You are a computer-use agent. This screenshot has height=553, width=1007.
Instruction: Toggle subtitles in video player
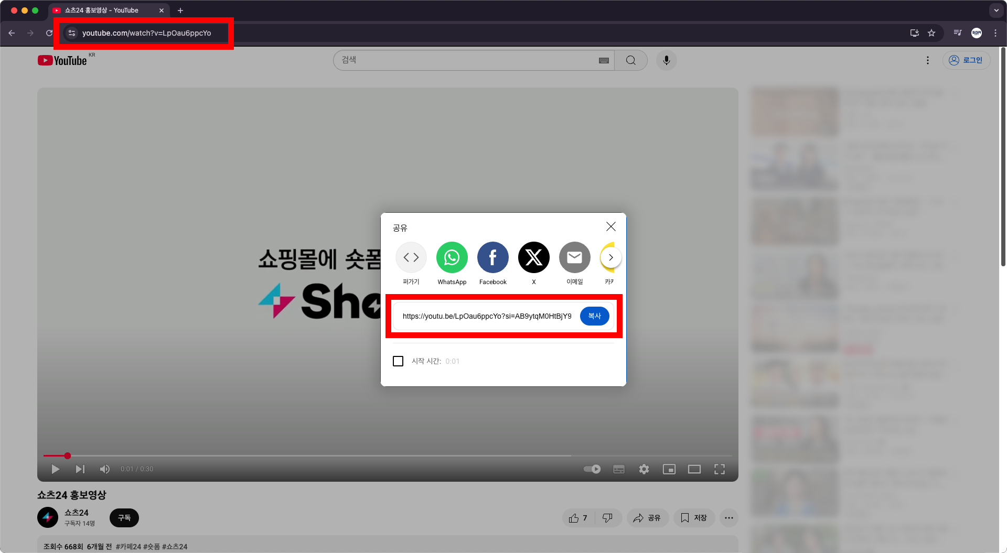[619, 469]
